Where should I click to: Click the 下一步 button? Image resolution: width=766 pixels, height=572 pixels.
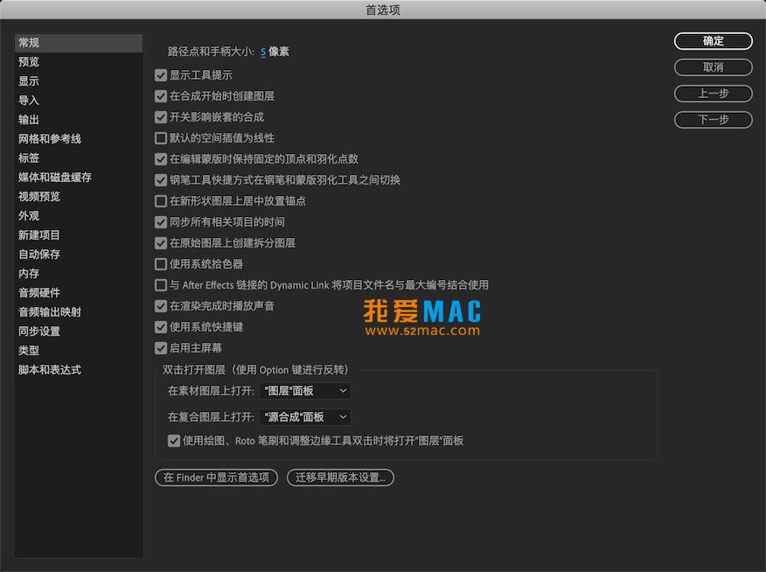point(713,120)
